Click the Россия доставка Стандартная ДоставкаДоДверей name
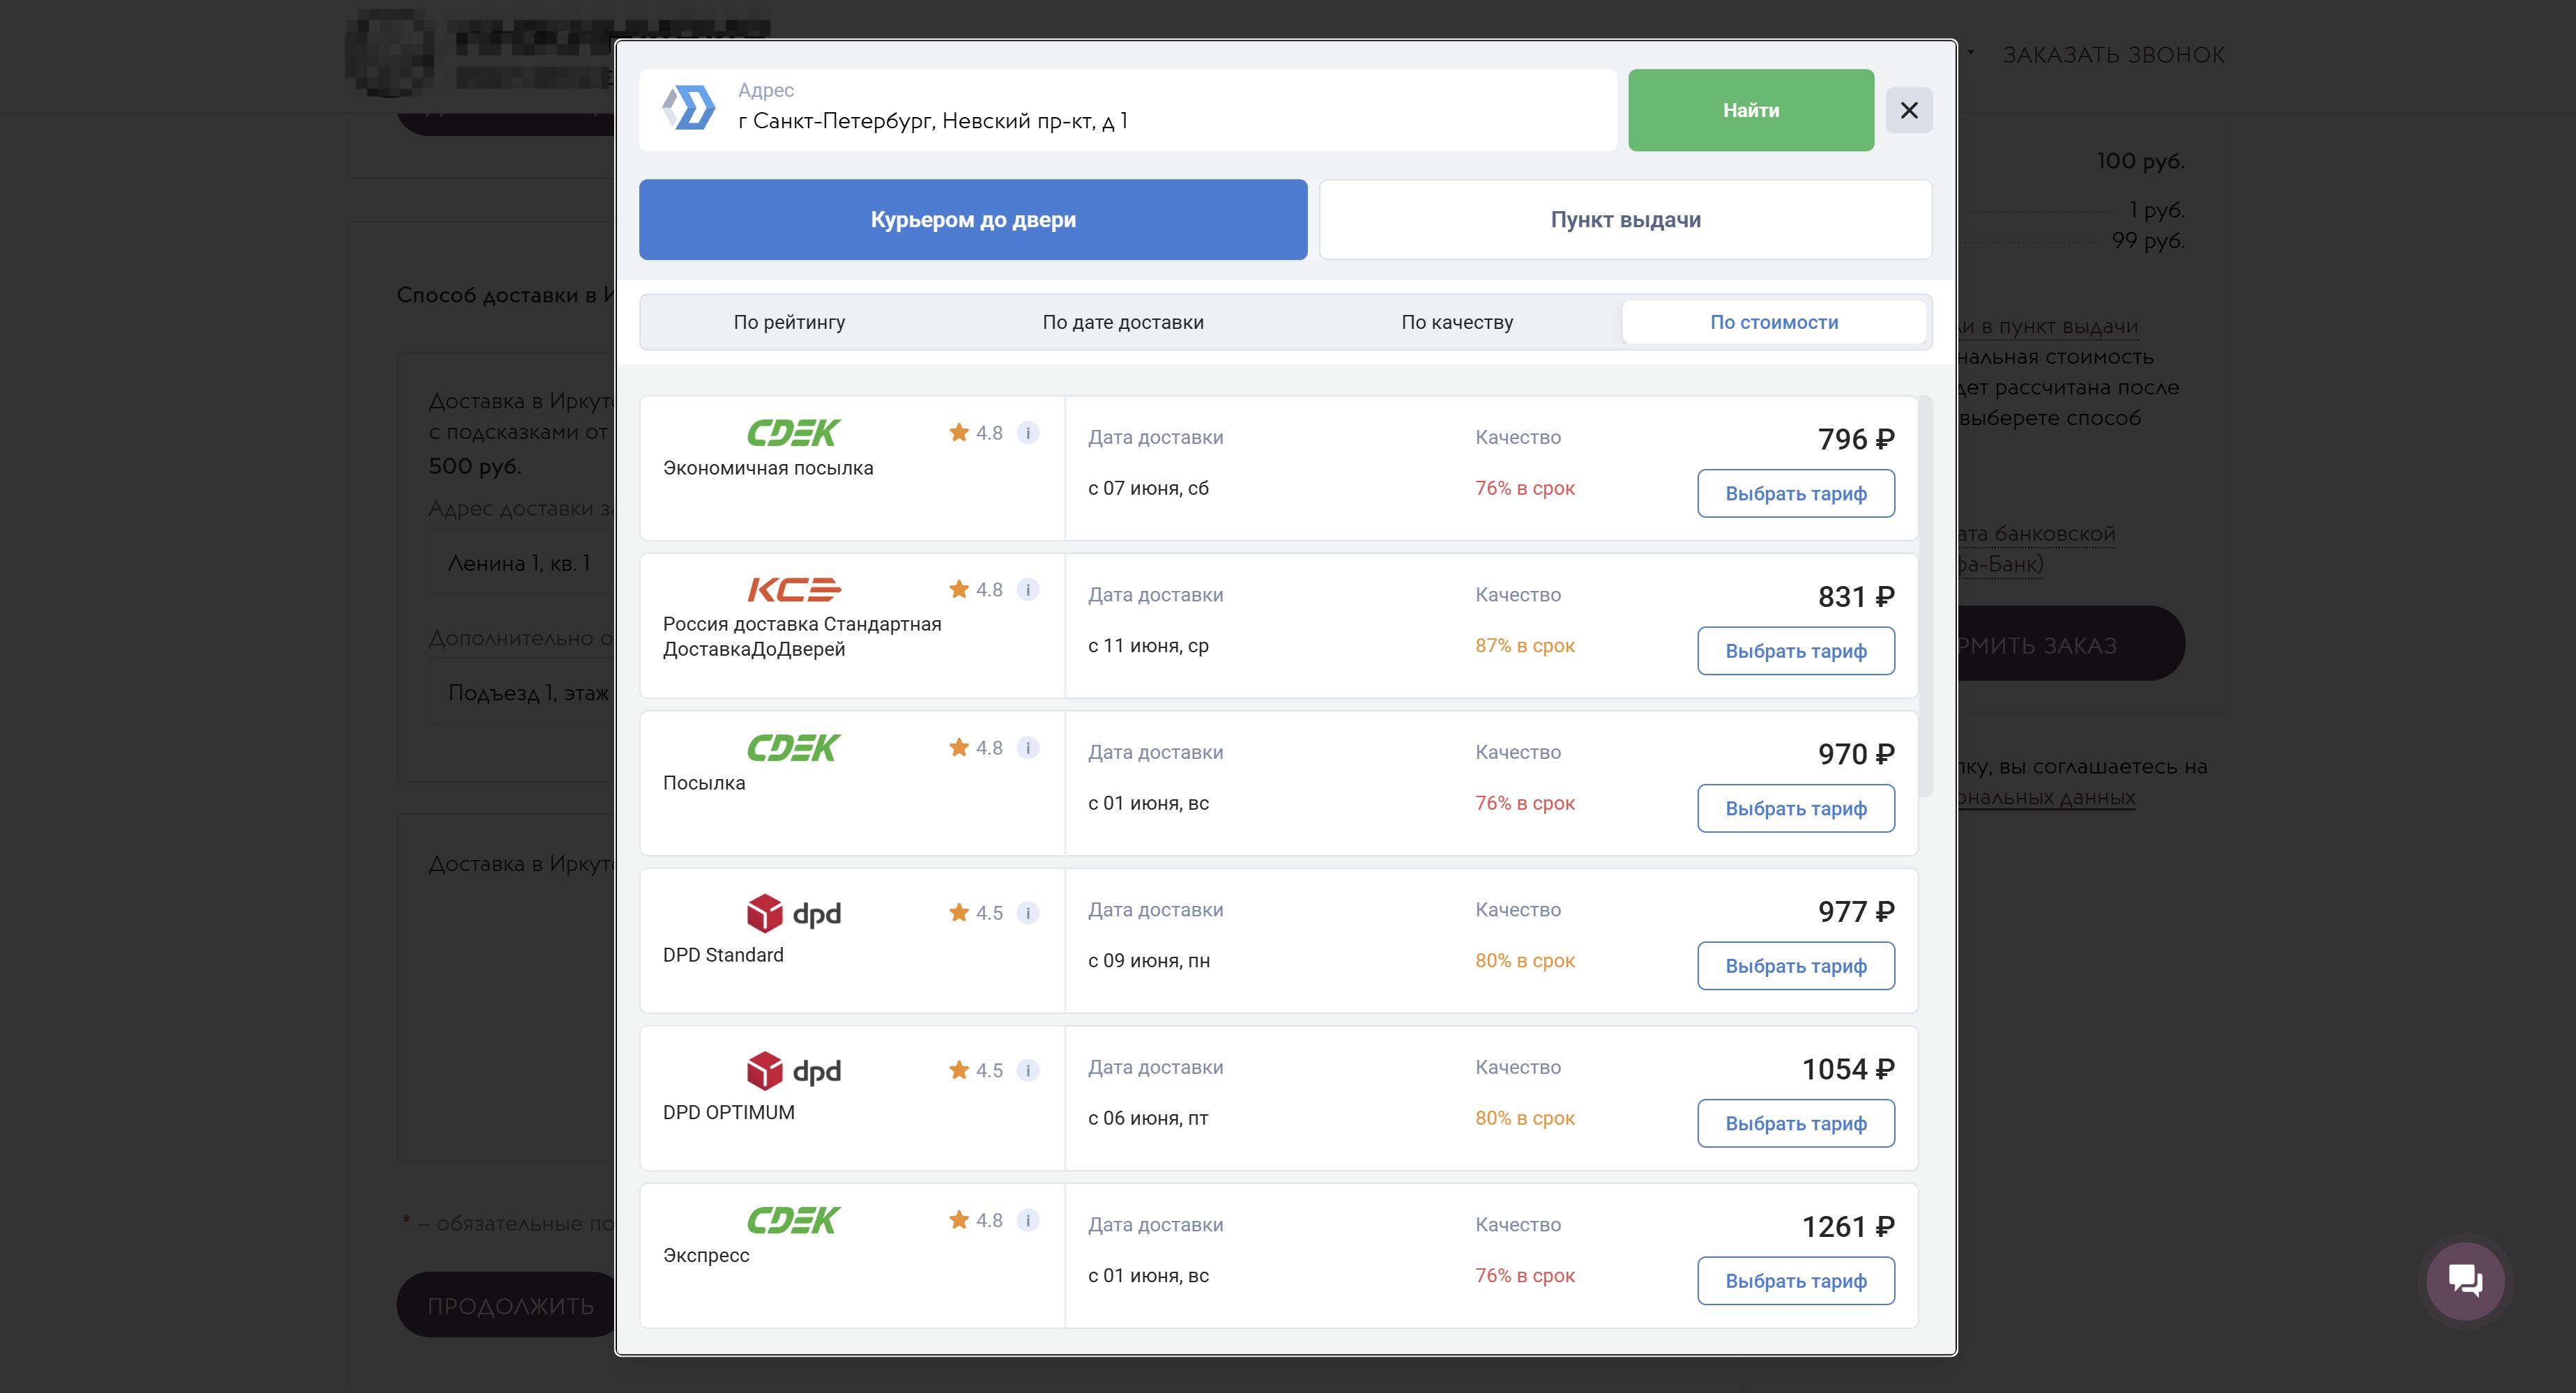This screenshot has width=2576, height=1393. tap(802, 636)
